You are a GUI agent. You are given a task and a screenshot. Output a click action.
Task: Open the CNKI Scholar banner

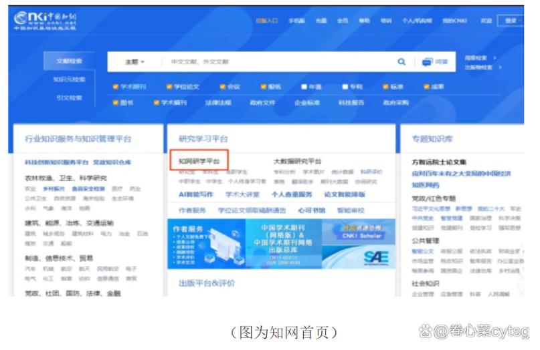tap(359, 232)
